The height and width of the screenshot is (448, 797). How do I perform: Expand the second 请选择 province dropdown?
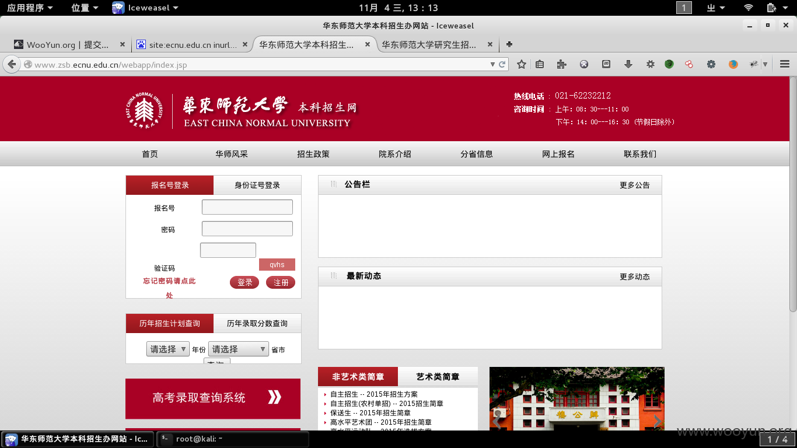click(x=239, y=349)
